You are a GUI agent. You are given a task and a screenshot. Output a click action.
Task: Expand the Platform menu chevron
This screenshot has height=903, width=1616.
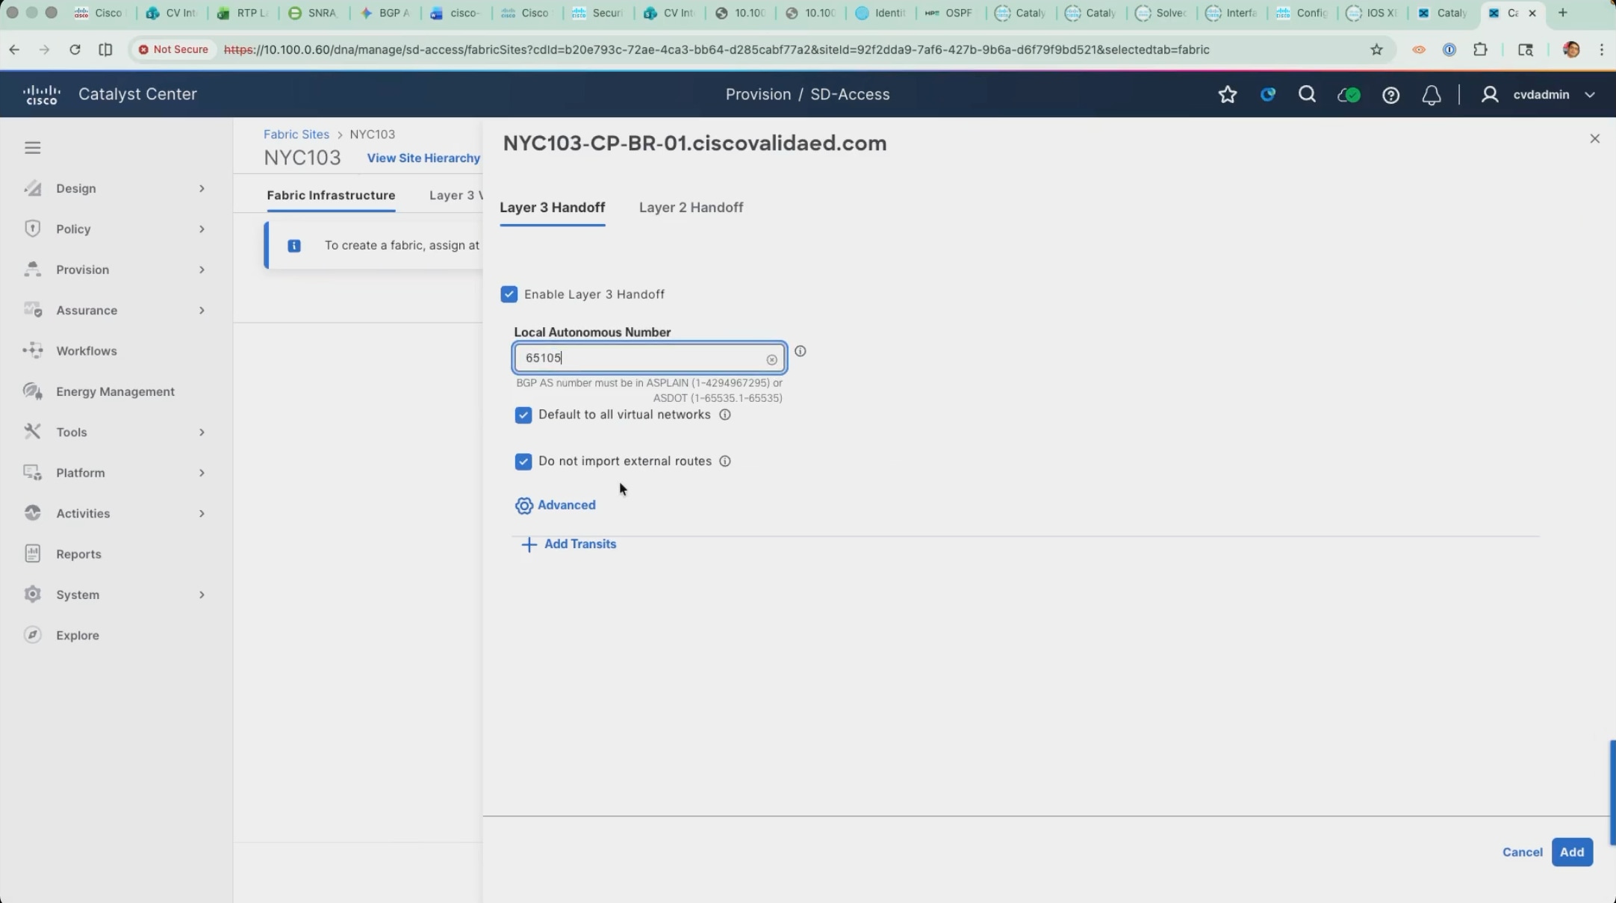(202, 473)
